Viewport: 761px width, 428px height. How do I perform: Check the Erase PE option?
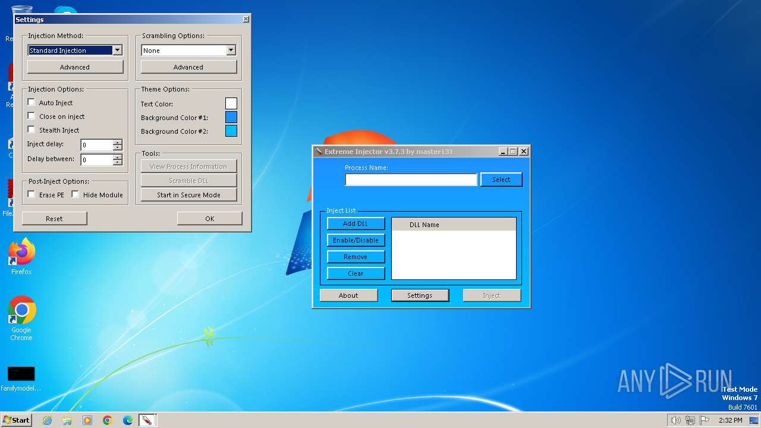coord(32,194)
